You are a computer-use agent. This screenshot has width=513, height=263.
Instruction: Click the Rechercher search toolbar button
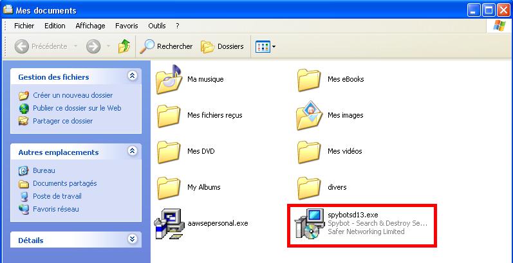pyautogui.click(x=167, y=46)
